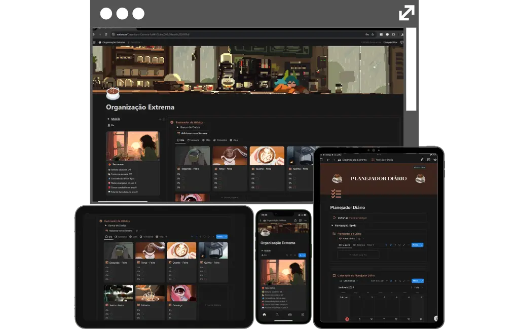
Task: Expand Banco de Dados toggle on desktop page
Action: [x=178, y=127]
